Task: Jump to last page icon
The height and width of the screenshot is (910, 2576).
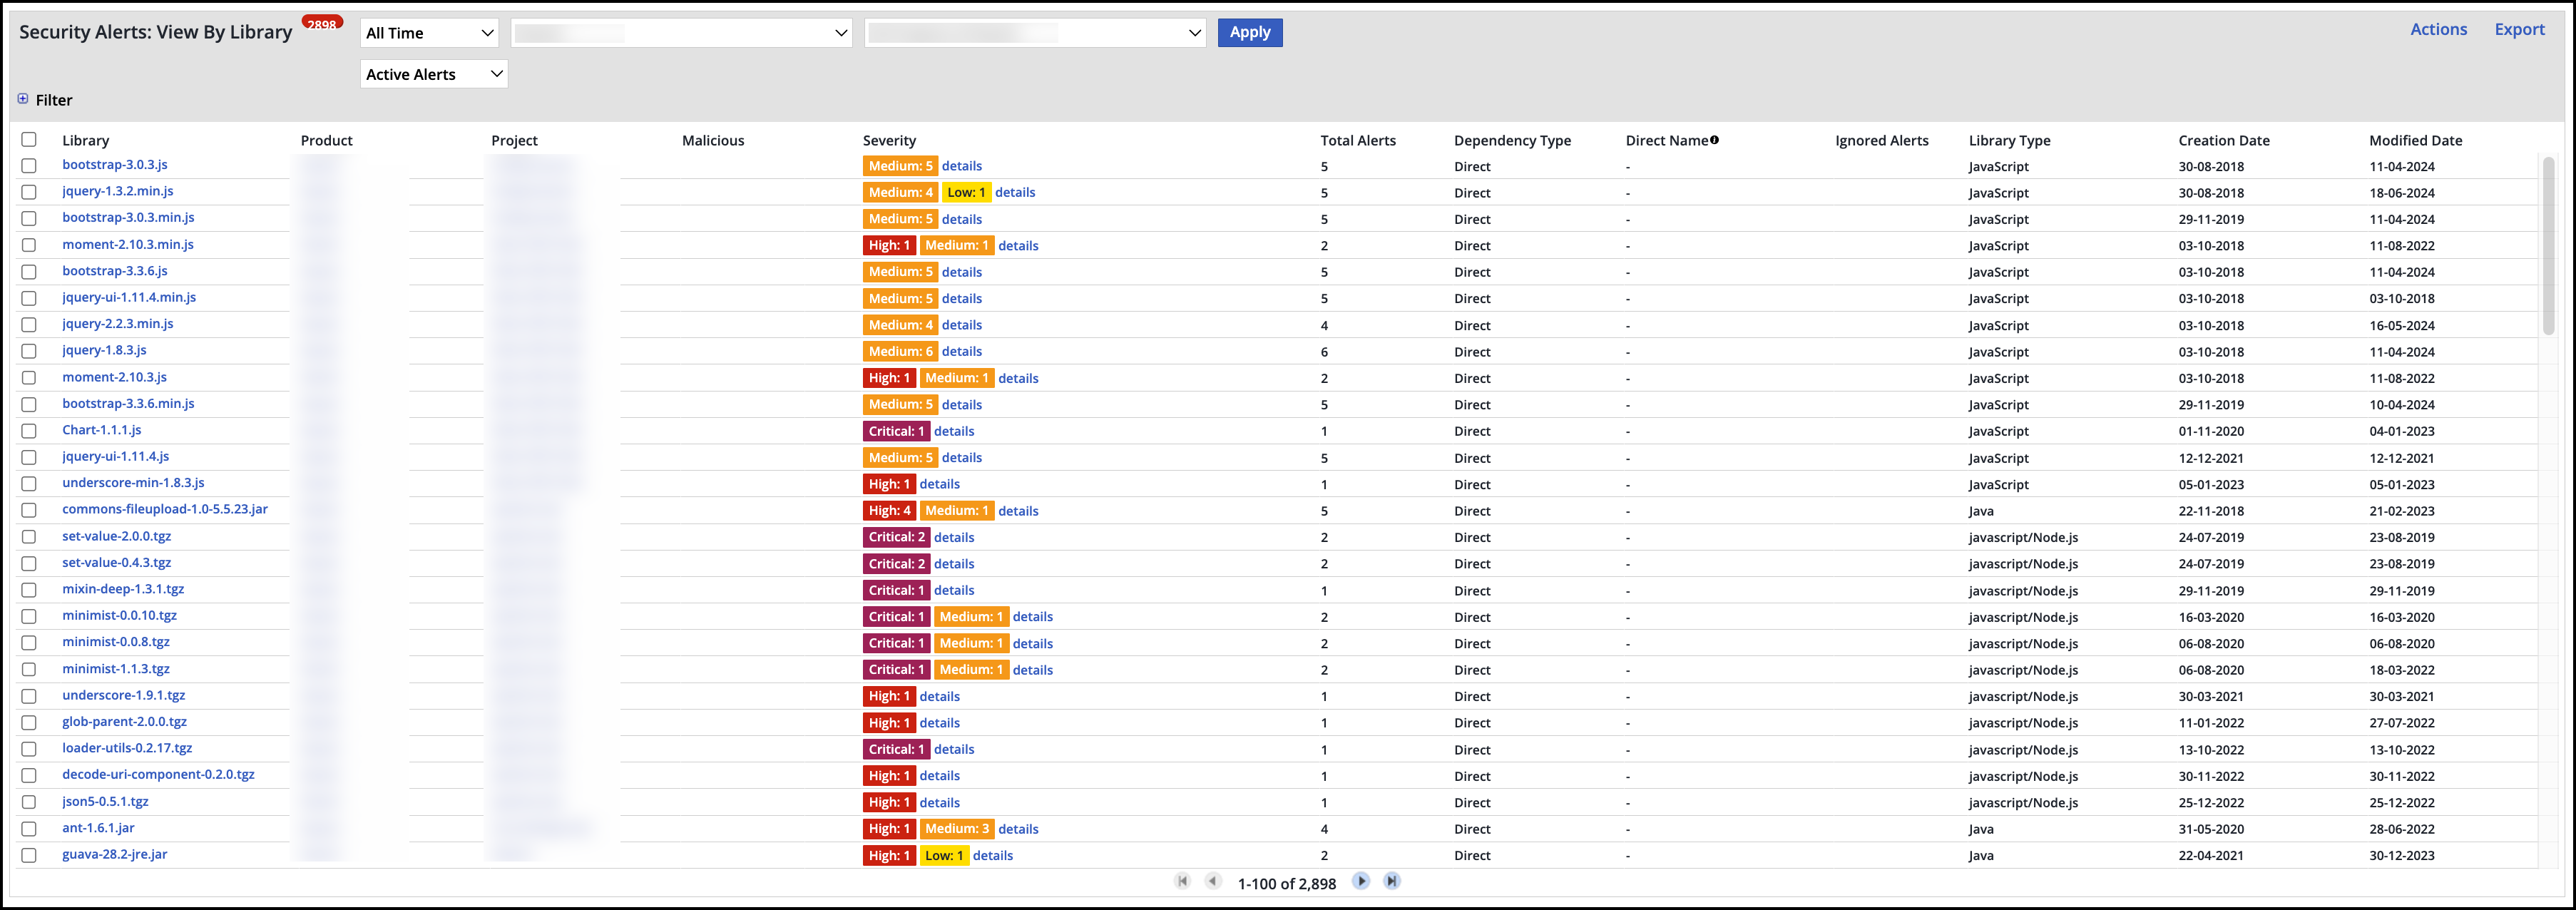Action: click(1391, 881)
